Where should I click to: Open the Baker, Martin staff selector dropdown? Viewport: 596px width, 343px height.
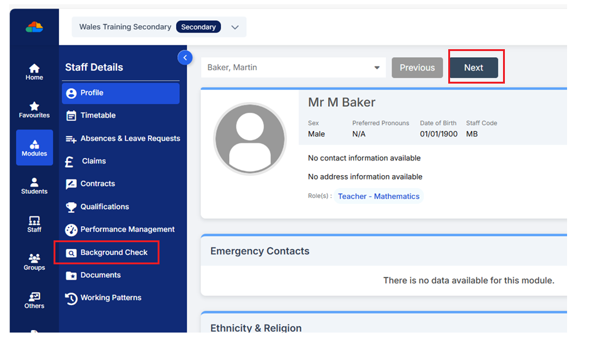(377, 68)
